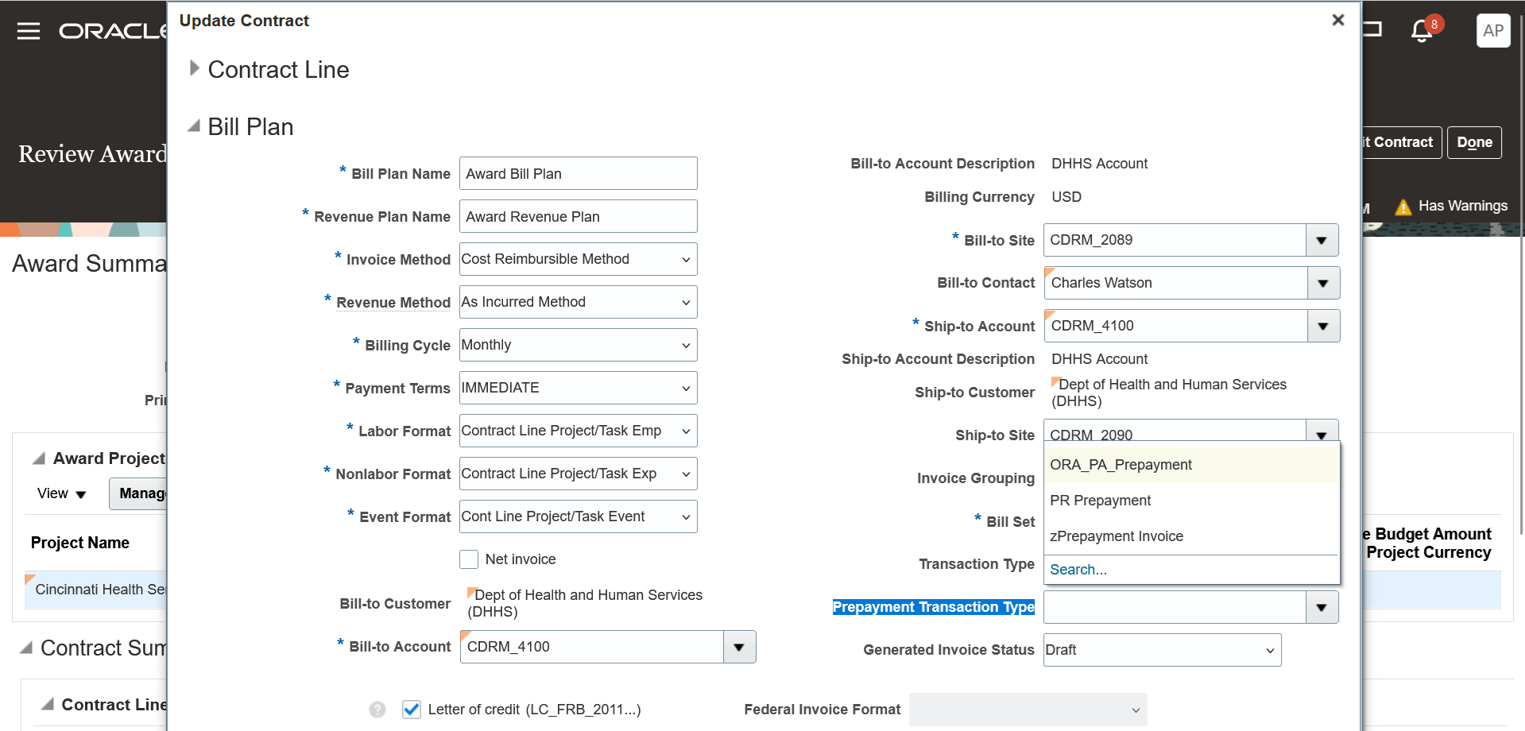Close the Update Contract dialog
The image size is (1525, 731).
point(1338,20)
